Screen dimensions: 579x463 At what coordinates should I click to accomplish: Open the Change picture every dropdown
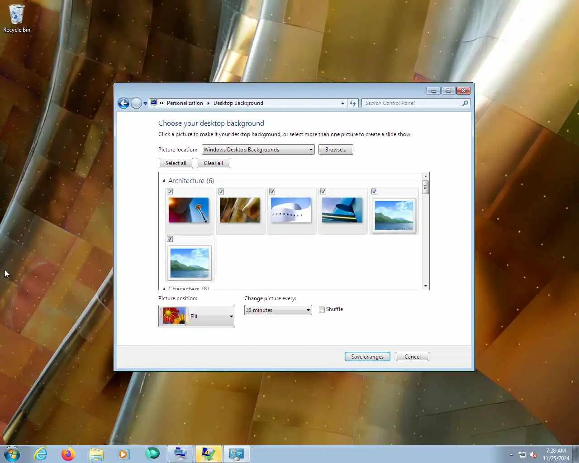point(278,310)
